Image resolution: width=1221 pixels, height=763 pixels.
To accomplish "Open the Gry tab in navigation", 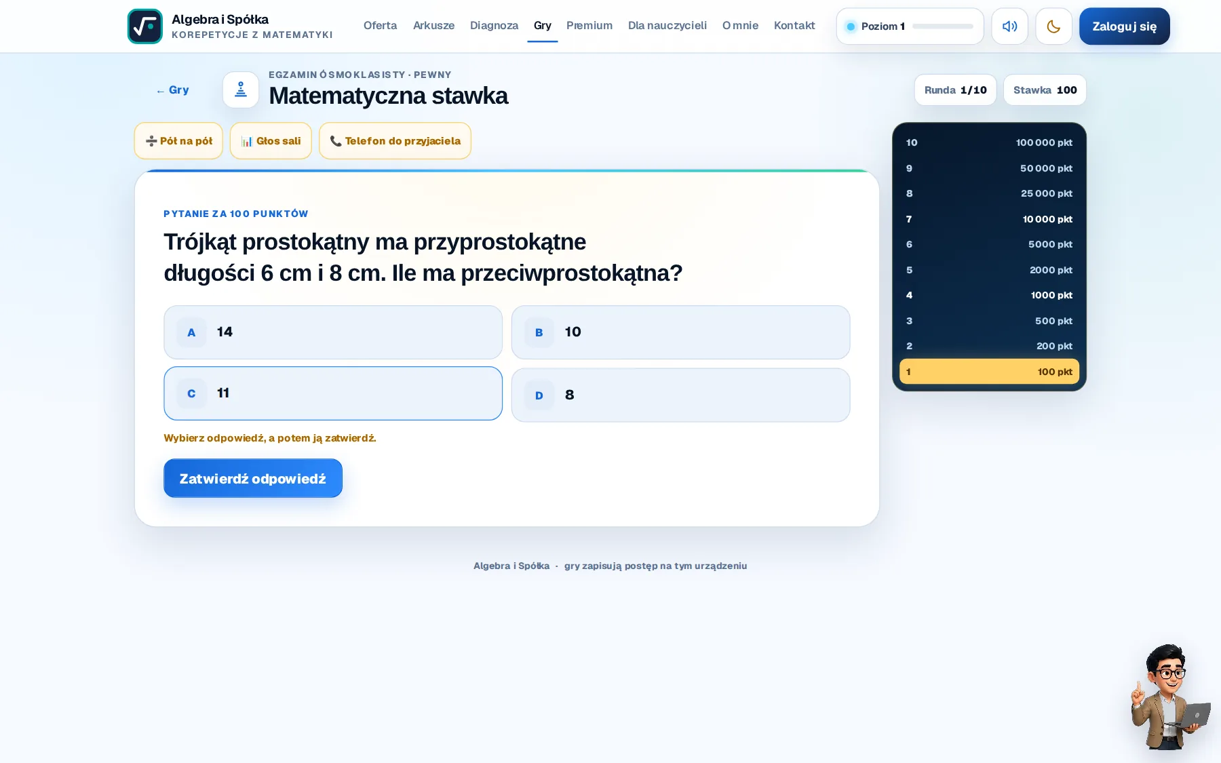I will [x=542, y=26].
